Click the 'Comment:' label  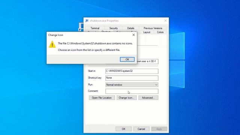tap(93, 91)
